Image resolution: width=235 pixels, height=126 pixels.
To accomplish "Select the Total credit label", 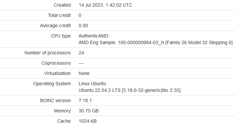I will (x=59, y=15).
